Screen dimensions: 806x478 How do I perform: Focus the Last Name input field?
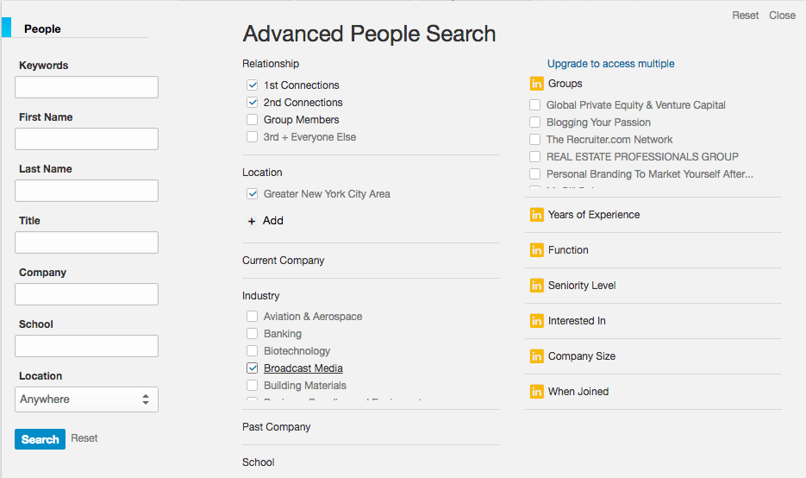point(86,191)
